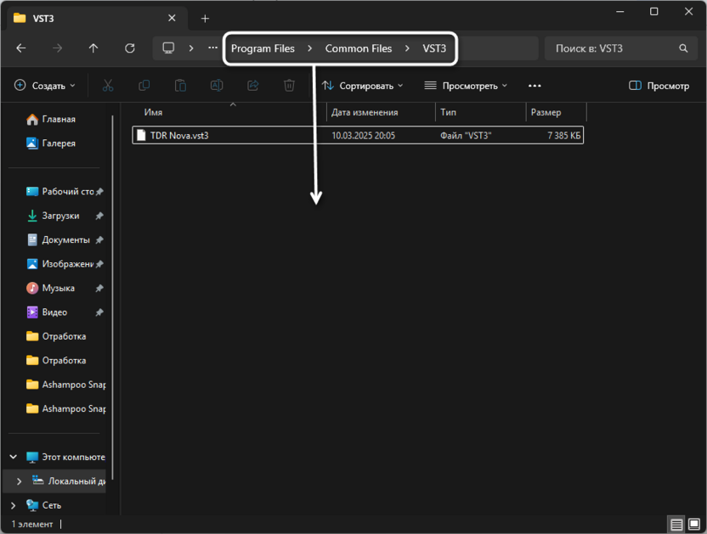This screenshot has height=534, width=707.
Task: Click the Share icon in toolbar
Action: (252, 86)
